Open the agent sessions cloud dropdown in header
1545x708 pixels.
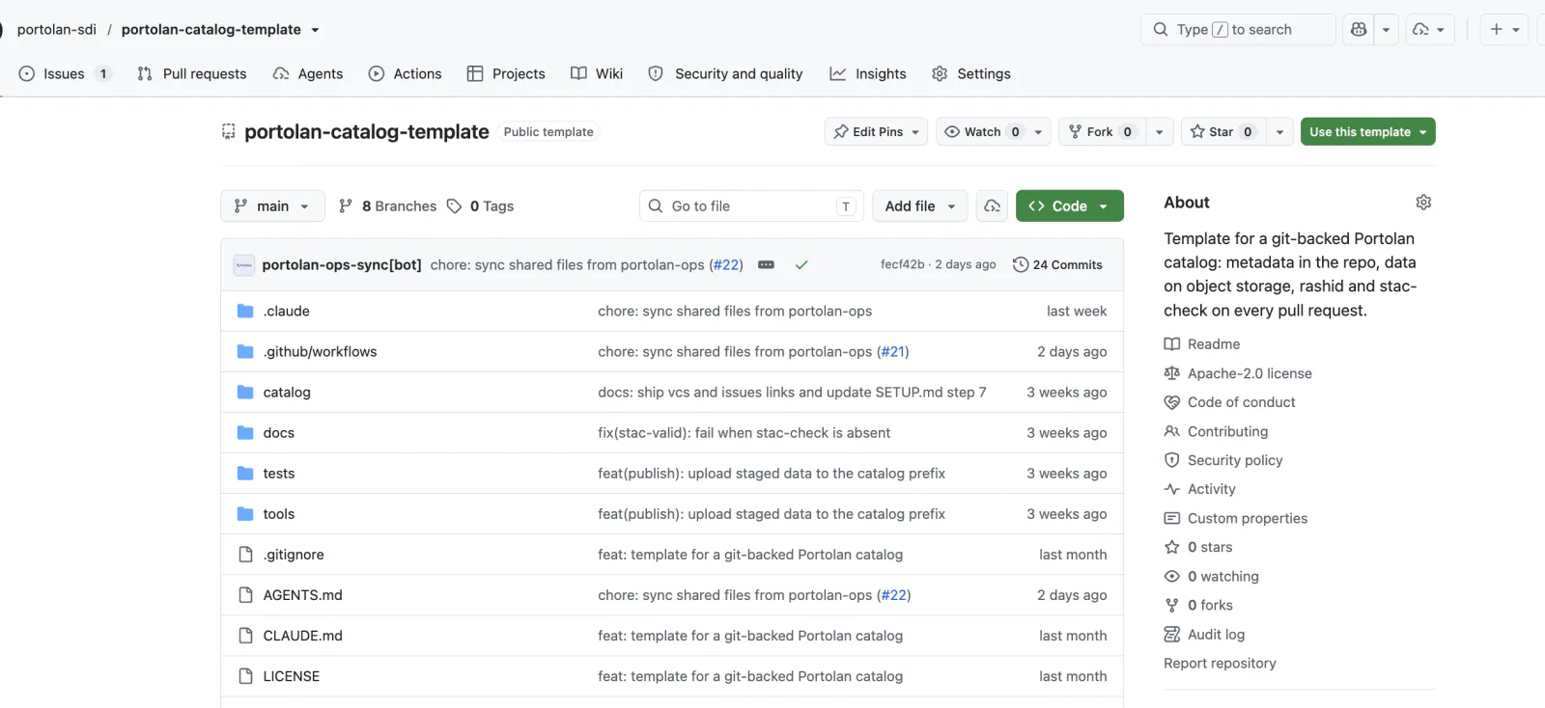point(1430,30)
